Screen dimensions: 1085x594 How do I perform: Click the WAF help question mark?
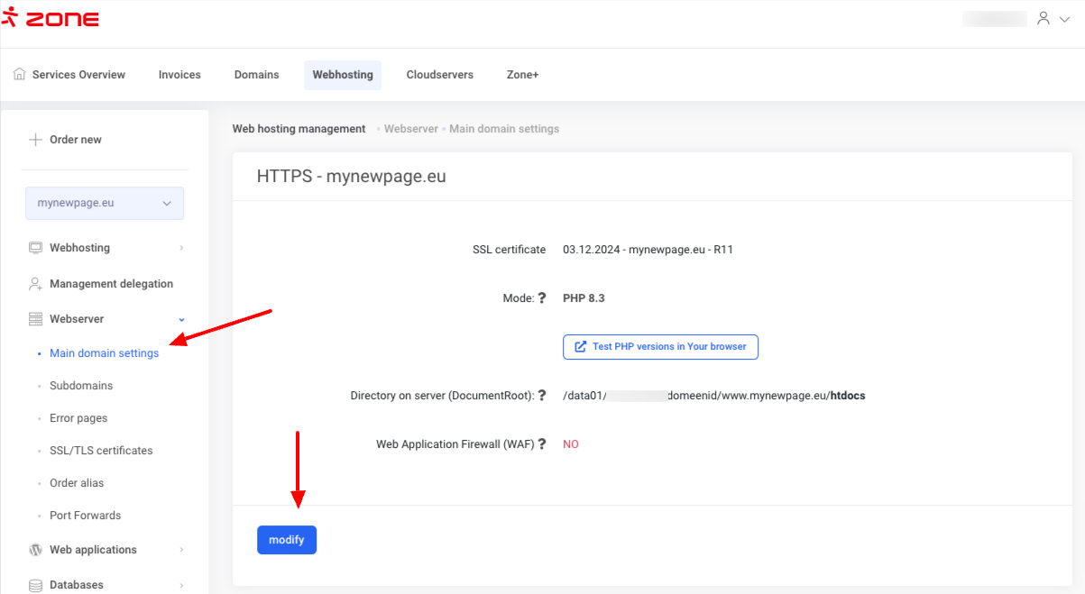pyautogui.click(x=542, y=444)
